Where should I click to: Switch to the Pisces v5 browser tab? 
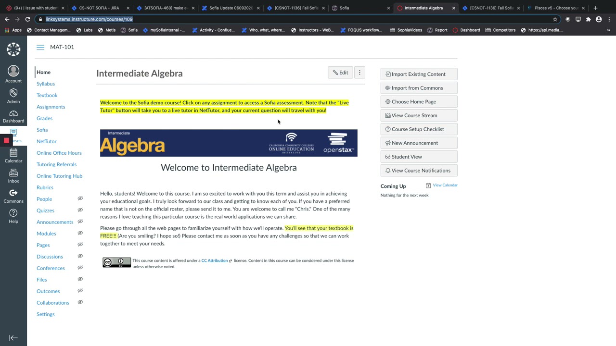click(x=556, y=8)
